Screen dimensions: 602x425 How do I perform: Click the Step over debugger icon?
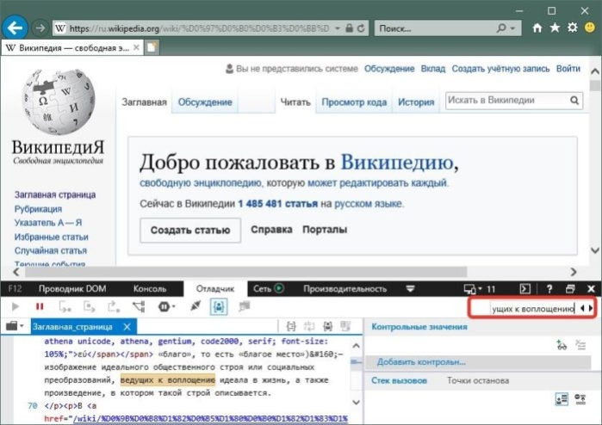tap(89, 306)
